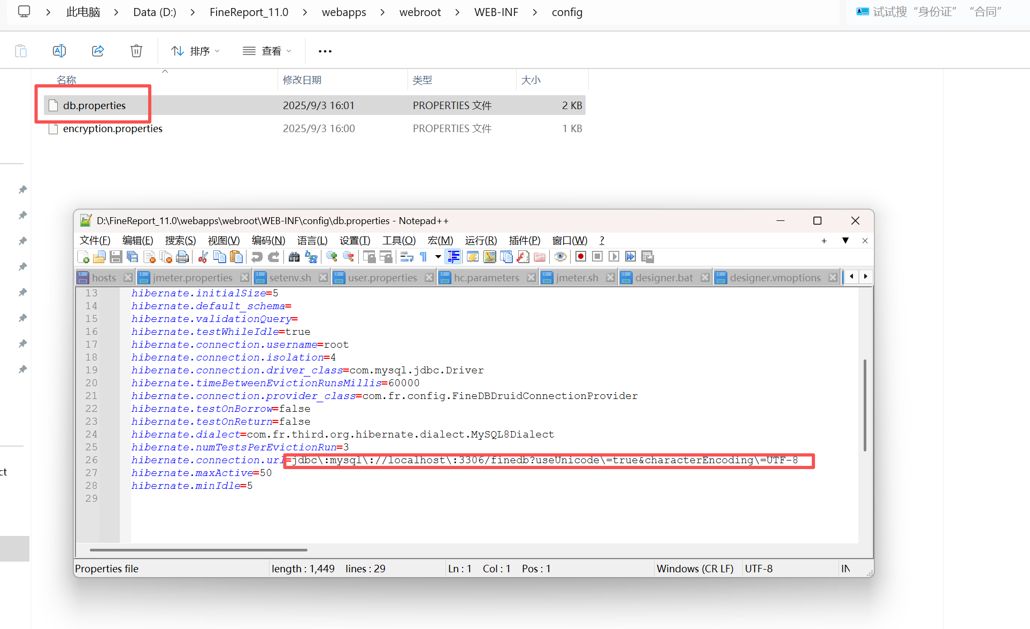This screenshot has height=629, width=1030.
Task: Close the setenv.sh tab
Action: (323, 278)
